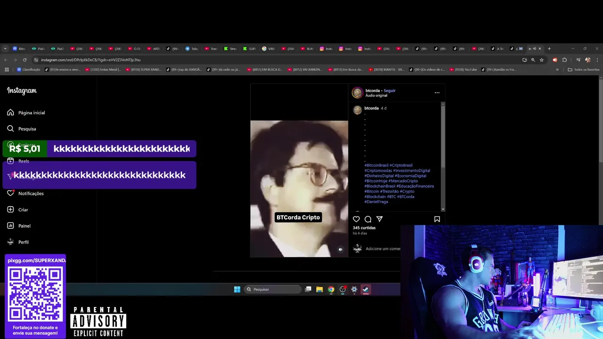Open Painel in Instagram sidebar

click(x=19, y=226)
